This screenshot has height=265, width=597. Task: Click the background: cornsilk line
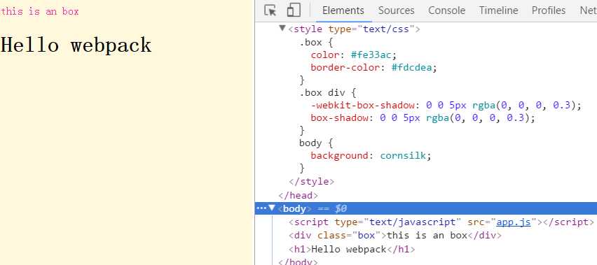click(371, 156)
